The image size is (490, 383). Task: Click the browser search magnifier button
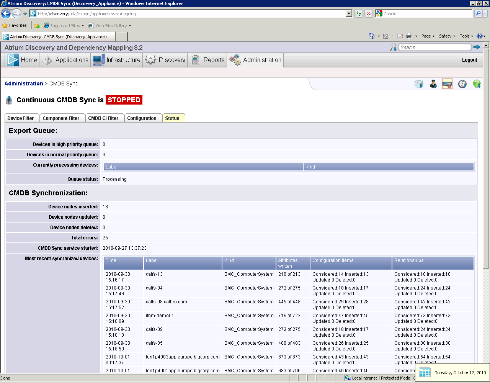coord(478,13)
